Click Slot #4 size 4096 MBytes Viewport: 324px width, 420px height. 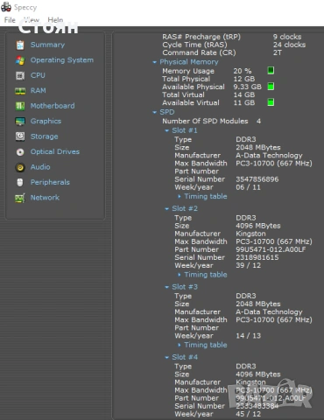pos(258,374)
